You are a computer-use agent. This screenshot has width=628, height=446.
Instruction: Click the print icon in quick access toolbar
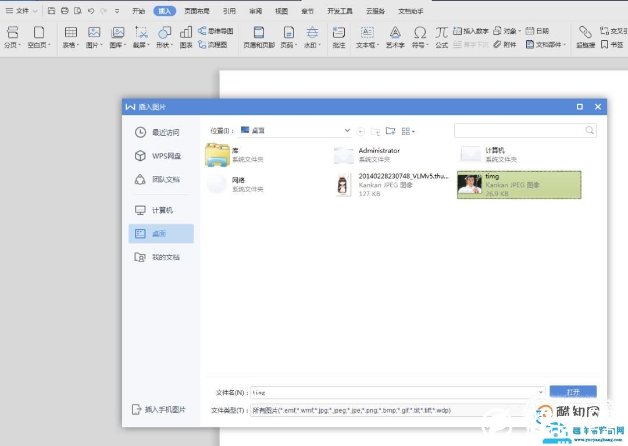tap(65, 11)
